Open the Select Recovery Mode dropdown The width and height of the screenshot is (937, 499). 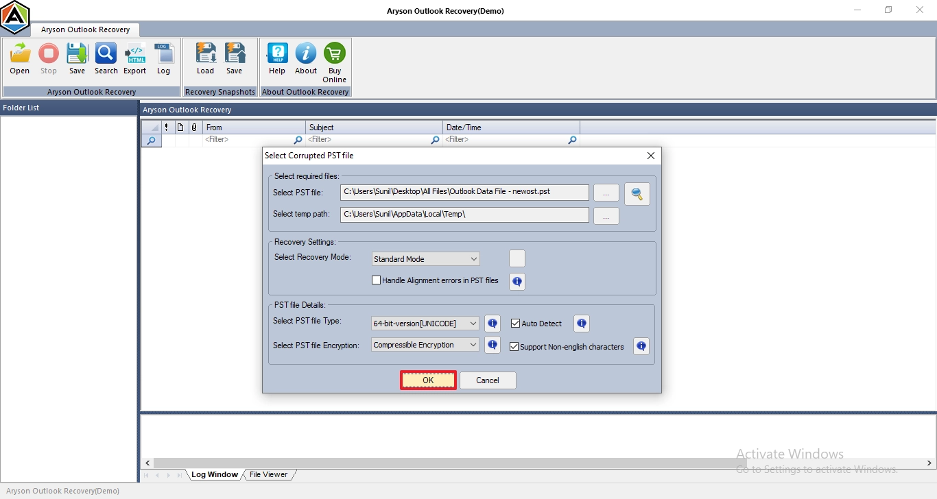pos(425,259)
